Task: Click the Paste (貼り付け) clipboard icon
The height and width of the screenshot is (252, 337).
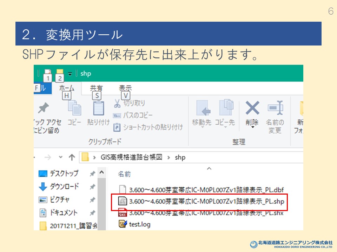Action: (98, 108)
